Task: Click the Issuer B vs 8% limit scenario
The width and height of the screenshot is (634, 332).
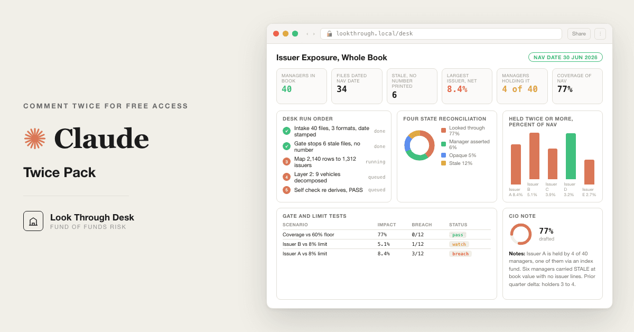Action: click(305, 244)
